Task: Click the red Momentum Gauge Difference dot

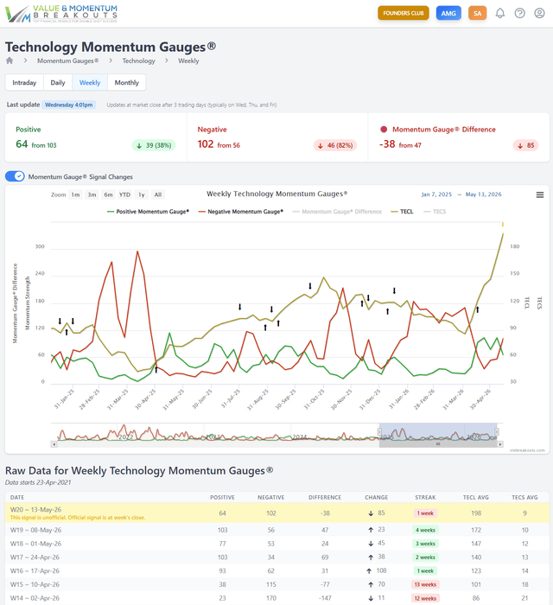Action: coord(384,130)
